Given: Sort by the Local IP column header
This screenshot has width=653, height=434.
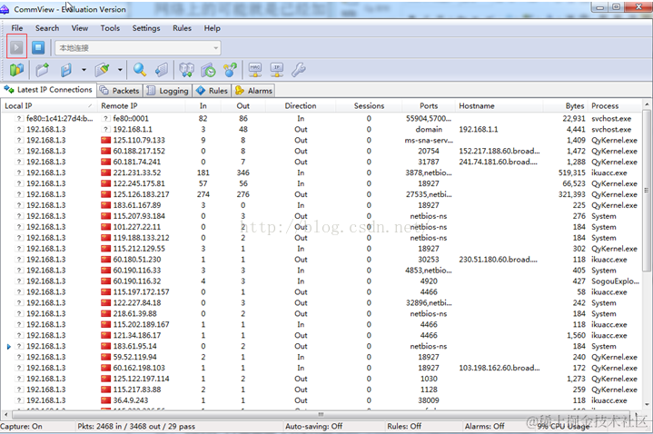Looking at the screenshot, I should (x=49, y=106).
